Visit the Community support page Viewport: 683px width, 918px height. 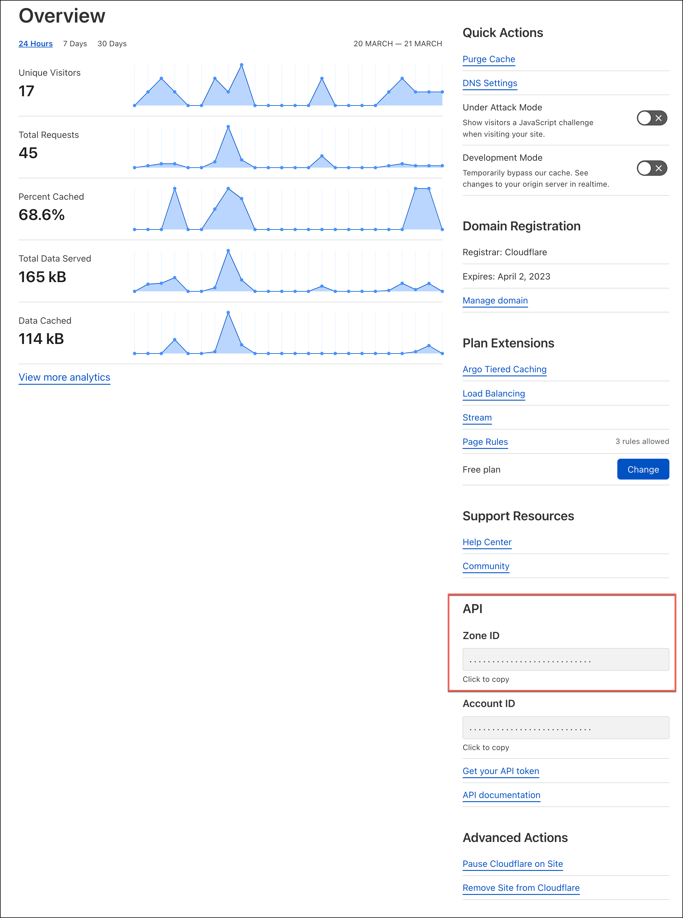coord(486,566)
